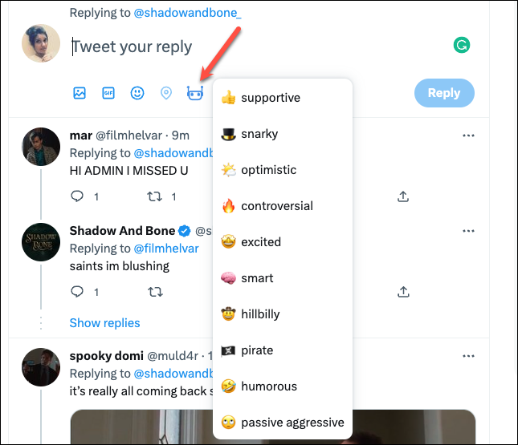The width and height of the screenshot is (518, 445).
Task: Open the emoji picker icon
Action: 137,93
